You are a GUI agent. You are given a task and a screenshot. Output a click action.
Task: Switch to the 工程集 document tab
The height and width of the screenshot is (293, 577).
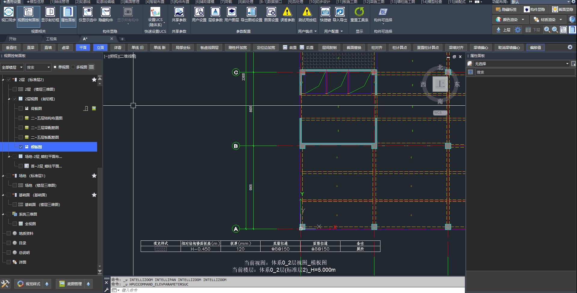pyautogui.click(x=51, y=39)
